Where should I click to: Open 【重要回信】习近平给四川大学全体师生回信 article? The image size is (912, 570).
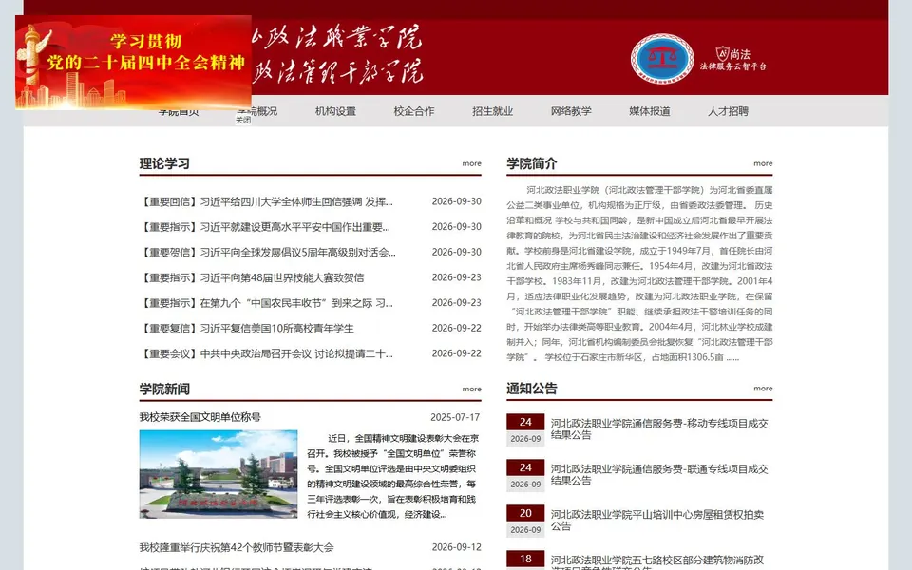tap(266, 201)
